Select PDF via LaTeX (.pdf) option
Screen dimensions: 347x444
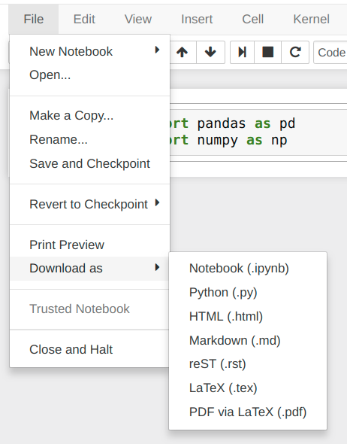click(x=248, y=412)
